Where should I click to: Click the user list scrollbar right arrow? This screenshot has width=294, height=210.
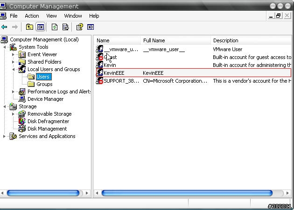tap(287, 193)
